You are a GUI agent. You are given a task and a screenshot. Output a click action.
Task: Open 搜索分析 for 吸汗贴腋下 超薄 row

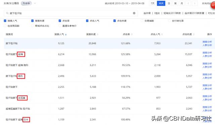(207, 53)
